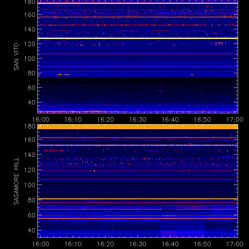
Task: Pick the 120 tick label on Sagamore Hill plot
Action: (x=30, y=170)
